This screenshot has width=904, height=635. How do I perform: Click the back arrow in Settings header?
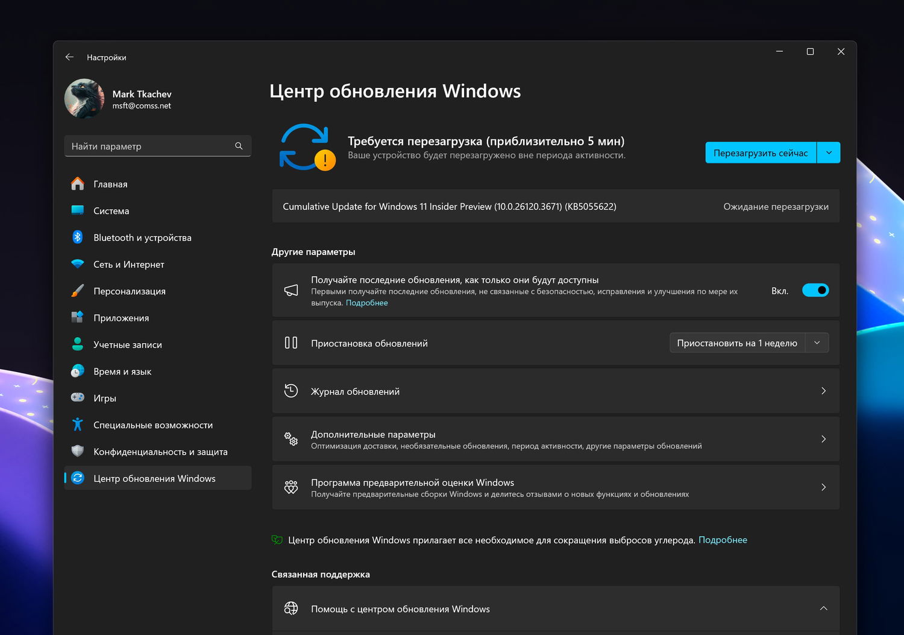(x=69, y=57)
